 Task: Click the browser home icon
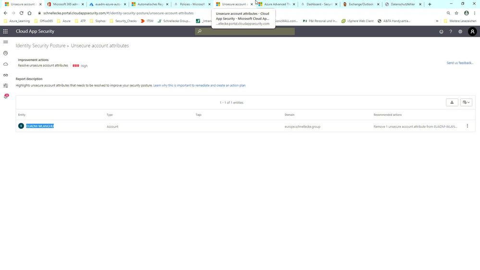pyautogui.click(x=29, y=13)
